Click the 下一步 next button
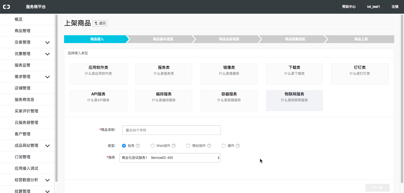 coord(377,188)
